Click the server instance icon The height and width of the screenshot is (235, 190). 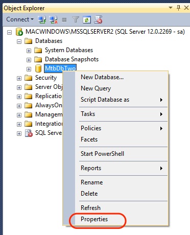[19, 32]
